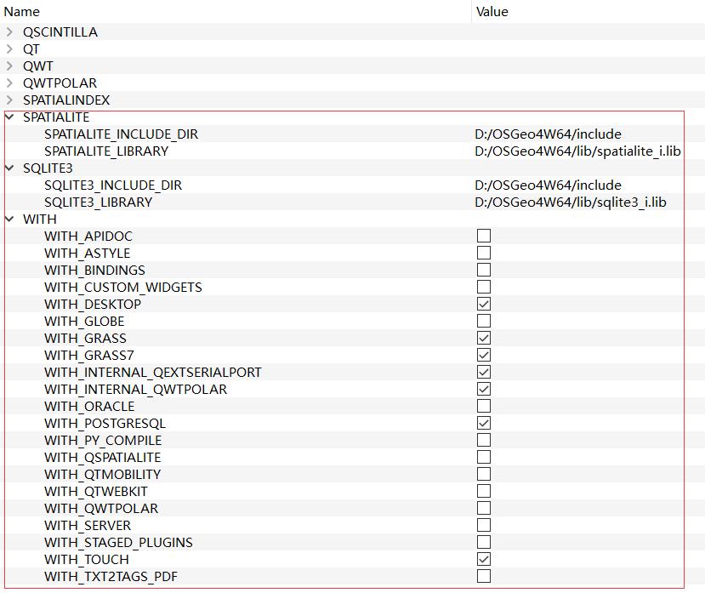Select the WITH_POSTGRESQL entry name
The width and height of the screenshot is (705, 593).
click(x=105, y=424)
